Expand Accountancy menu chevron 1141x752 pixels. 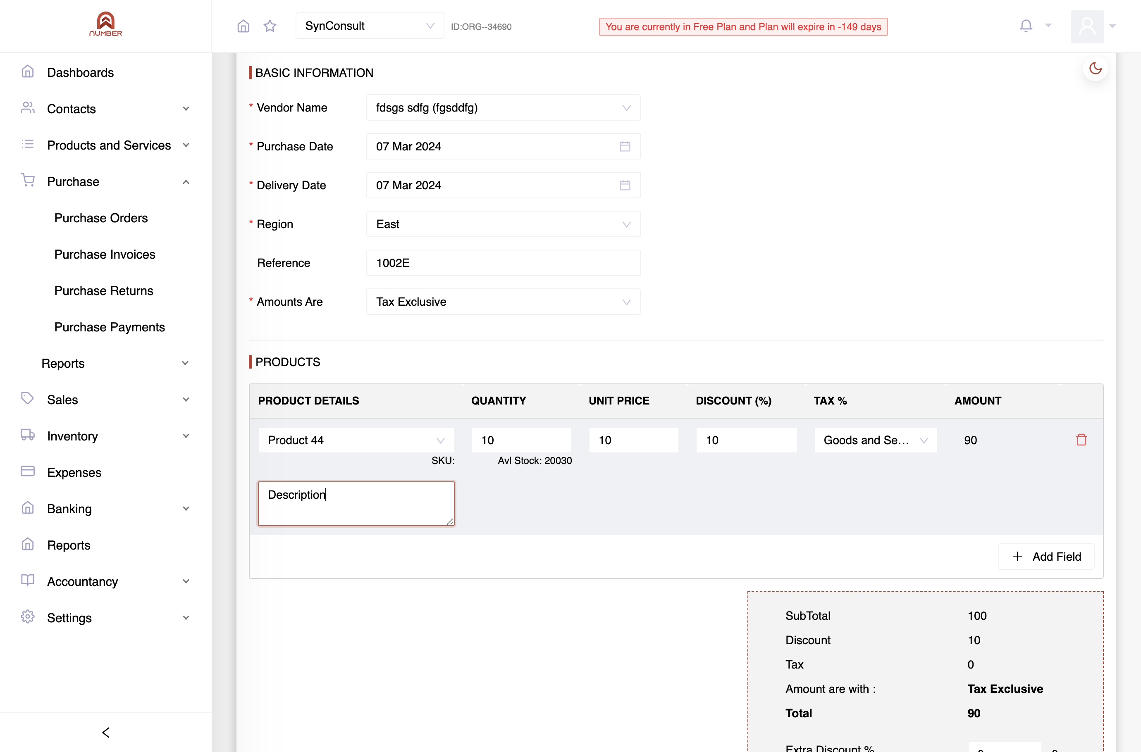coord(186,581)
